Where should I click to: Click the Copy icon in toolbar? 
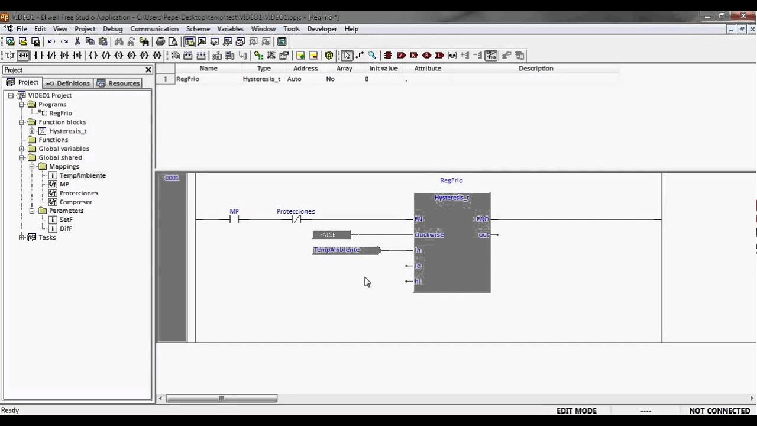[90, 41]
